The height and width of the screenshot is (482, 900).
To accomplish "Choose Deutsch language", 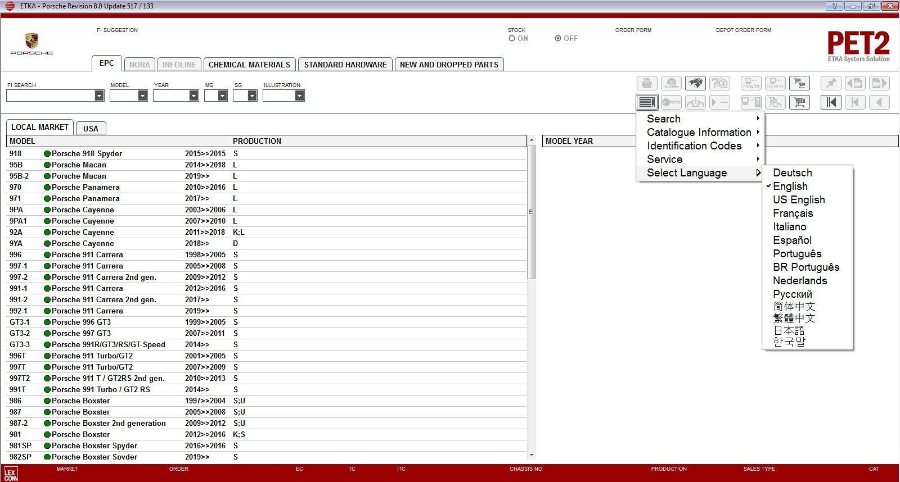I will (808, 173).
